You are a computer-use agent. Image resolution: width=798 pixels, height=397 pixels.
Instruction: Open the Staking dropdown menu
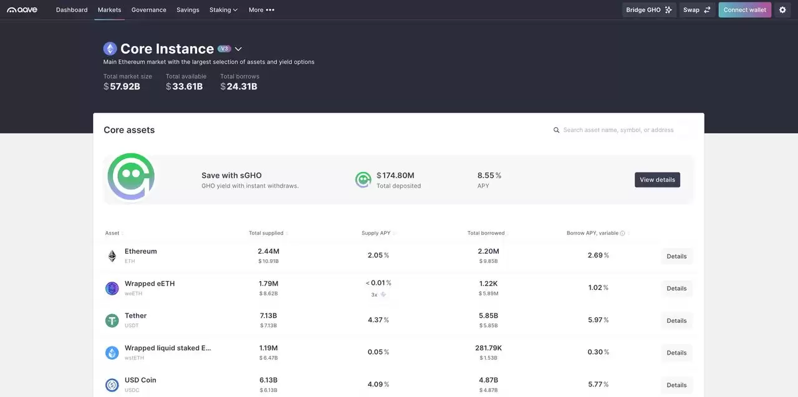pyautogui.click(x=223, y=10)
